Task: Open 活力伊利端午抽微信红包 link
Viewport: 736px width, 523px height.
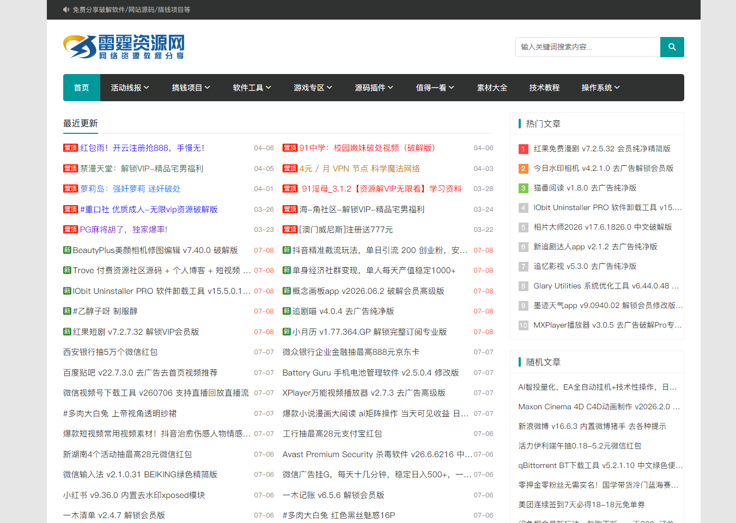Action: click(580, 446)
